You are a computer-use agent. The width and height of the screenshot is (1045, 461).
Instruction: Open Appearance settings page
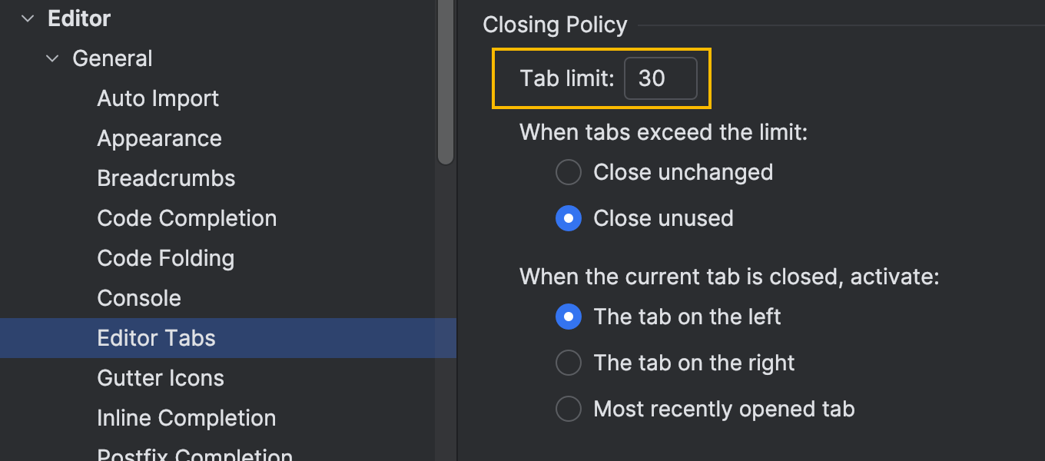coord(159,138)
